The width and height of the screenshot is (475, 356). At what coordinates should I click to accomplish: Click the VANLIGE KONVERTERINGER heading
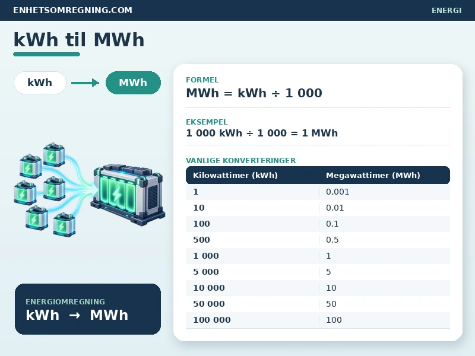240,160
